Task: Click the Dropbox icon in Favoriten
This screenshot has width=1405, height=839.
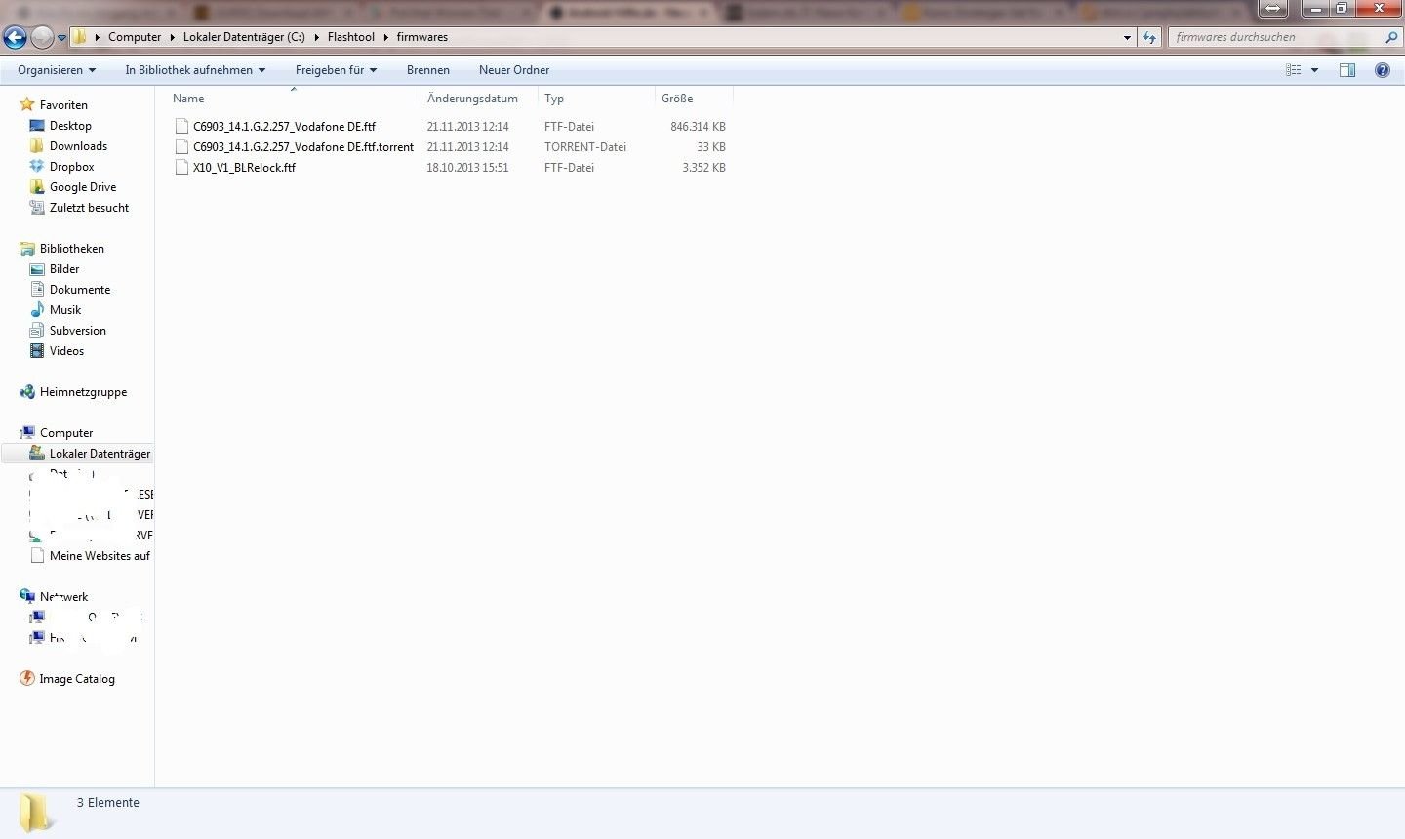Action: point(37,167)
